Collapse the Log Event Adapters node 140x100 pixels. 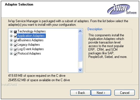click(x=11, y=49)
